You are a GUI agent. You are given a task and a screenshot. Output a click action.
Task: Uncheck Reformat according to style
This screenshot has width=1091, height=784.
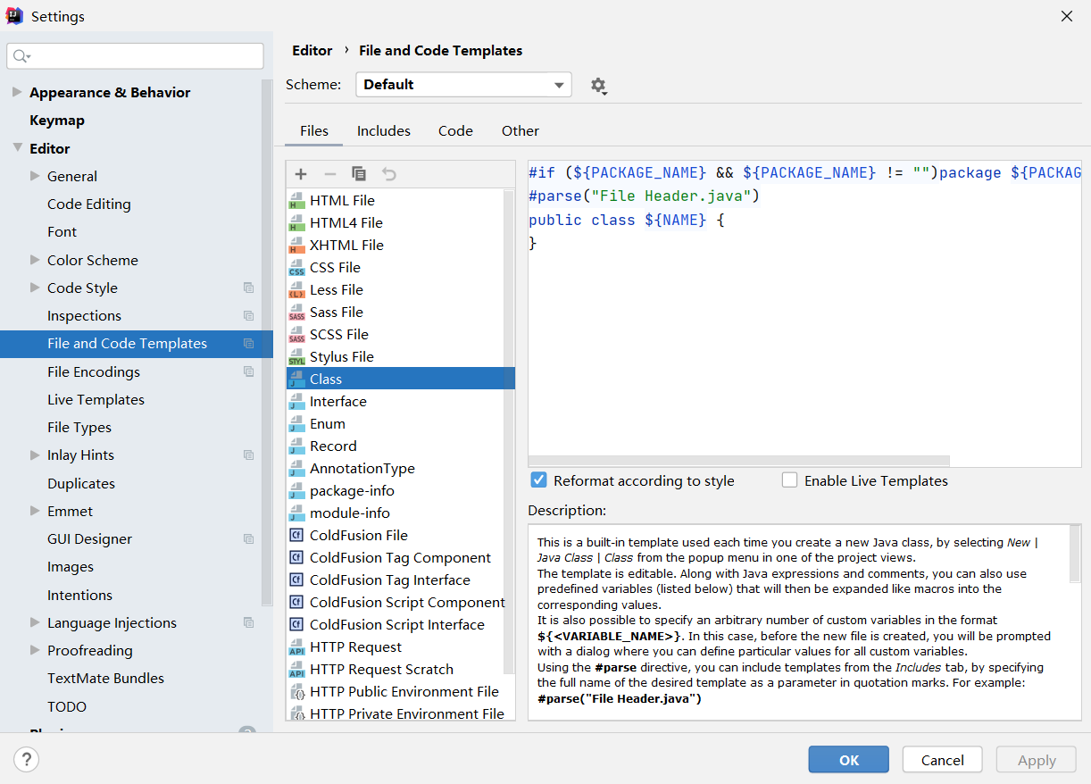click(538, 480)
